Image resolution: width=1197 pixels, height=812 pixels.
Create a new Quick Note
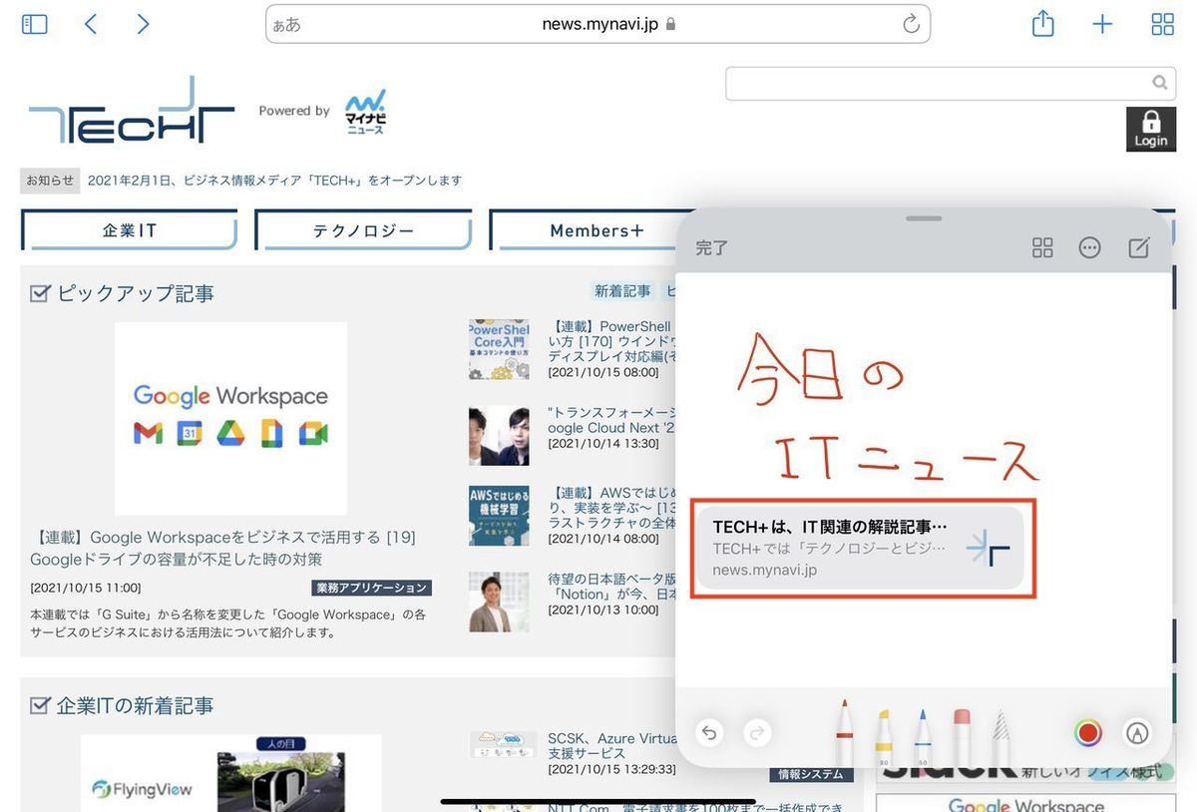click(x=1139, y=247)
